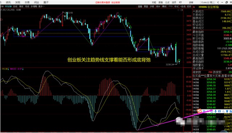Click the microphone icon on Sogou toolbar
Image resolution: width=232 pixels, height=133 pixels.
(x=215, y=111)
